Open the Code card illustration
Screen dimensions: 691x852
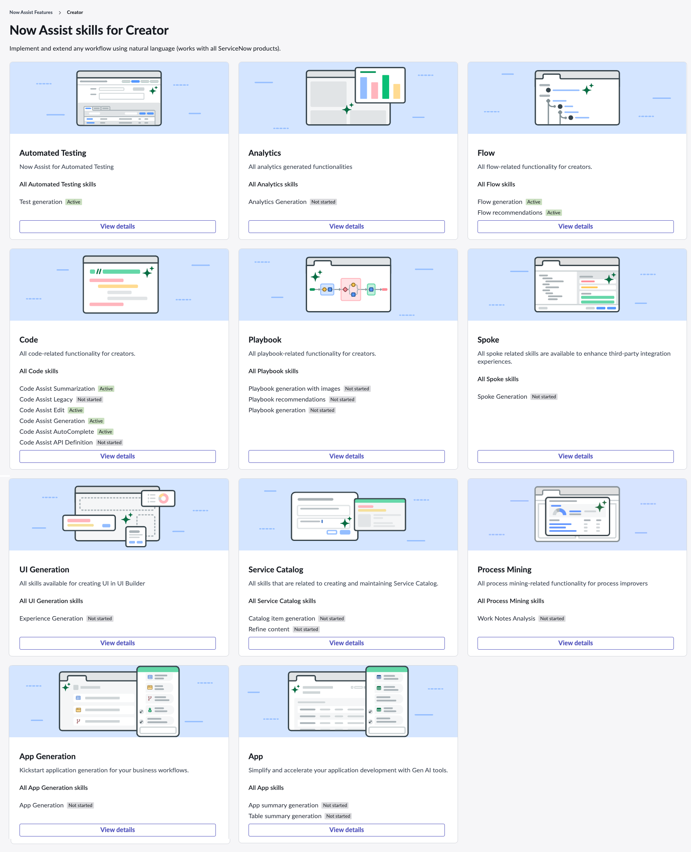(119, 285)
